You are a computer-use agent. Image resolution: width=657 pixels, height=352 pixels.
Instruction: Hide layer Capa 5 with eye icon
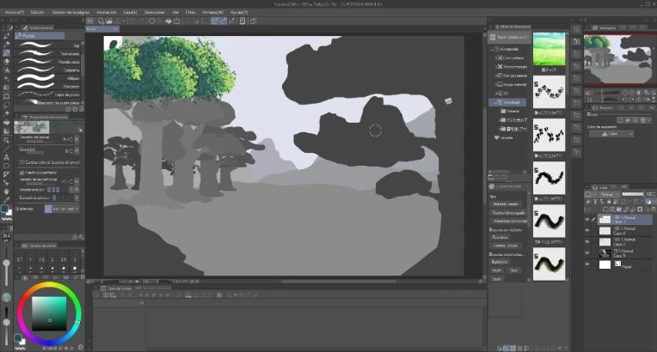tap(587, 252)
